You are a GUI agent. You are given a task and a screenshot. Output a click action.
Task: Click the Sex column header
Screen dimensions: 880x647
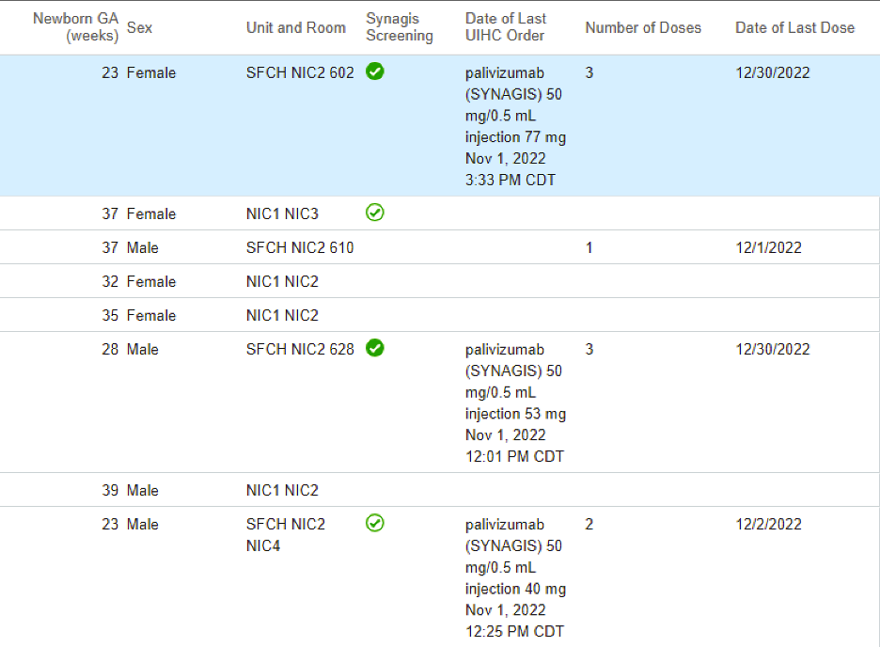(x=139, y=27)
